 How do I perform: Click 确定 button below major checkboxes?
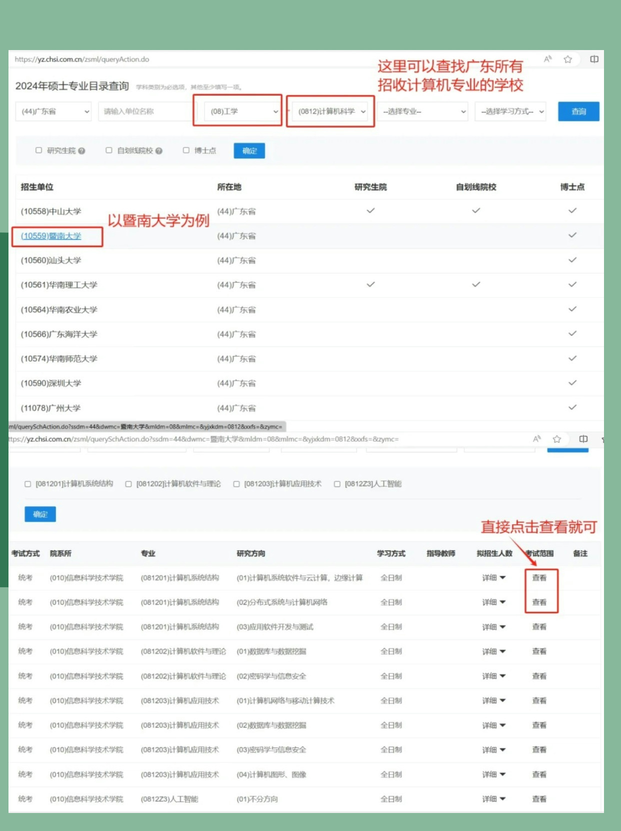(40, 514)
